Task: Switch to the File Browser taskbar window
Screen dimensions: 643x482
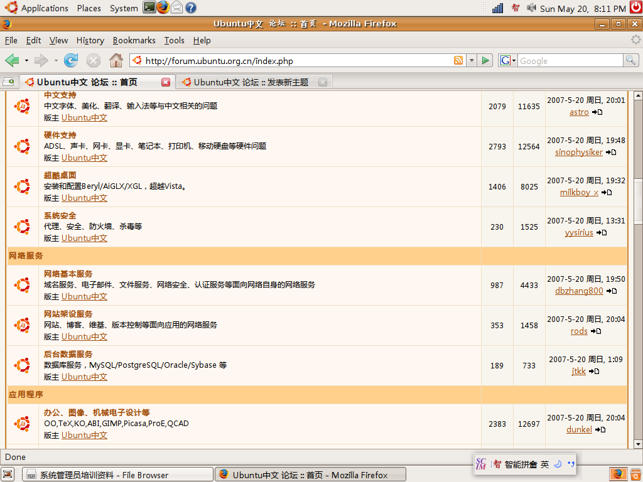Action: [117, 474]
